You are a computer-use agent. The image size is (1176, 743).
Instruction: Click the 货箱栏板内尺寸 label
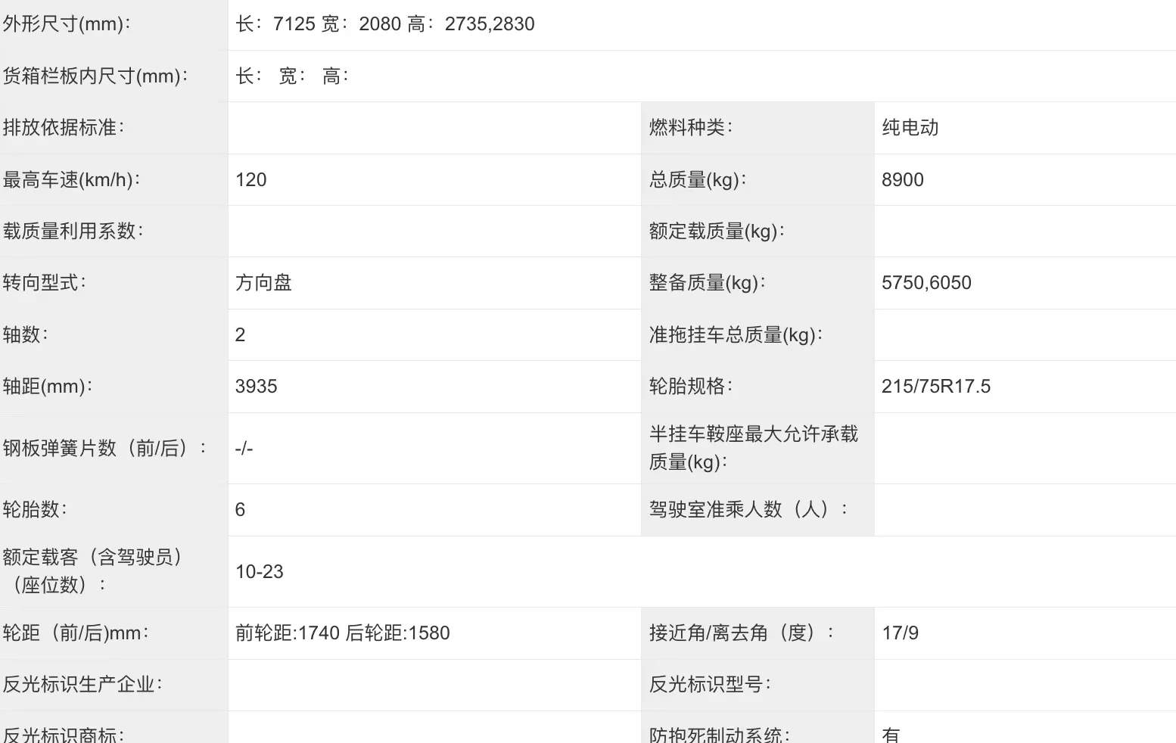pyautogui.click(x=95, y=76)
